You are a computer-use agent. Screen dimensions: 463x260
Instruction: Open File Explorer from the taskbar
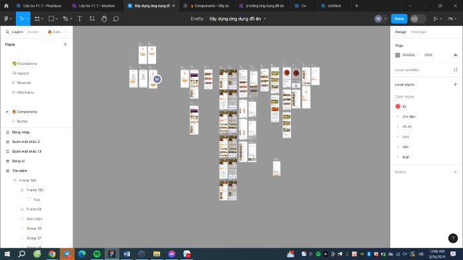click(x=157, y=254)
